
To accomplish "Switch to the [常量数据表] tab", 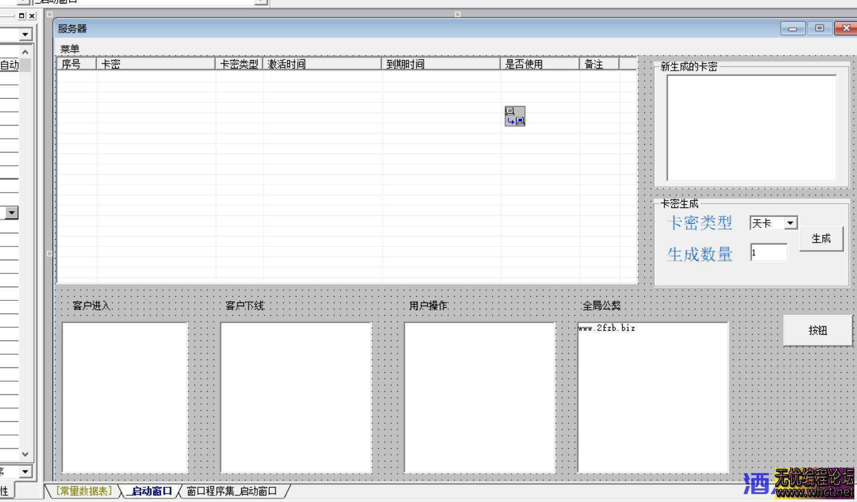I will [x=84, y=491].
